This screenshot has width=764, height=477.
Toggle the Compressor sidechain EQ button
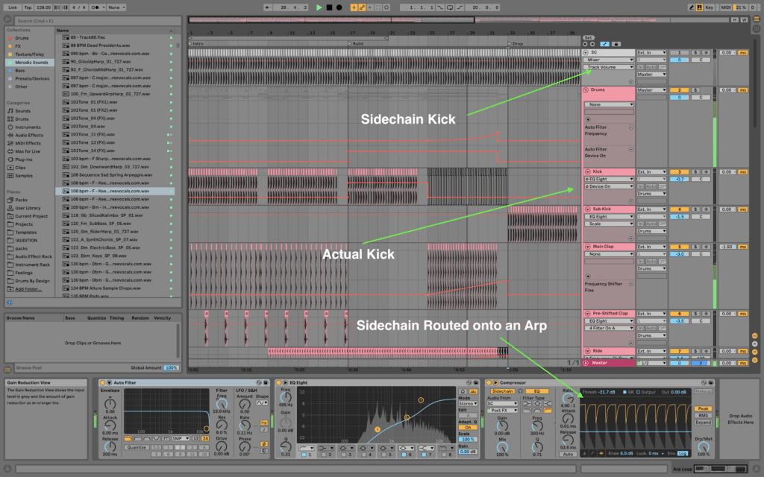(x=536, y=391)
